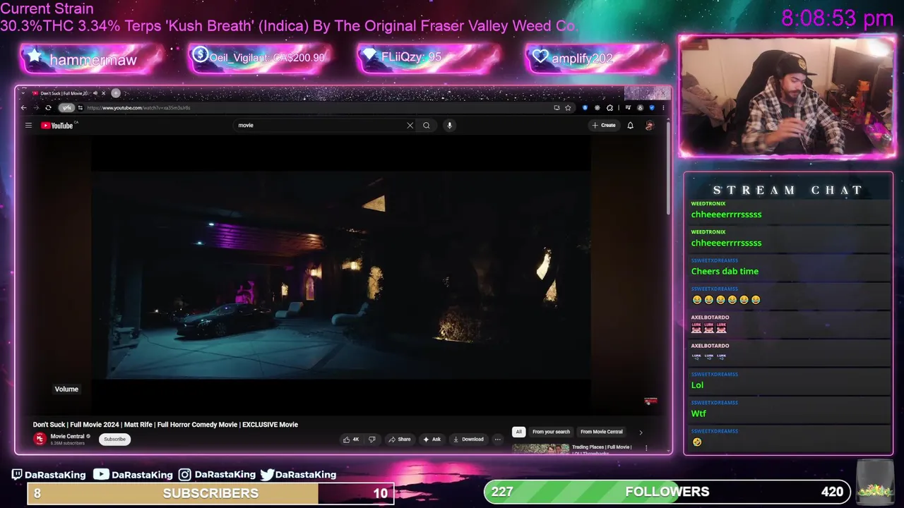Image resolution: width=904 pixels, height=508 pixels.
Task: Open the browser three-dot menu
Action: tap(663, 108)
